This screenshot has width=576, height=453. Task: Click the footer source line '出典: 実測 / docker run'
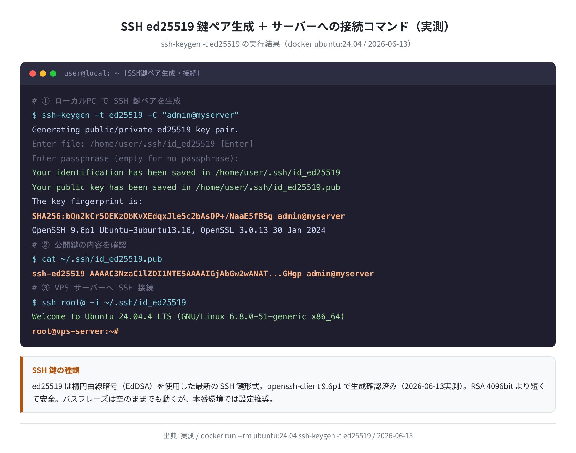click(x=288, y=436)
